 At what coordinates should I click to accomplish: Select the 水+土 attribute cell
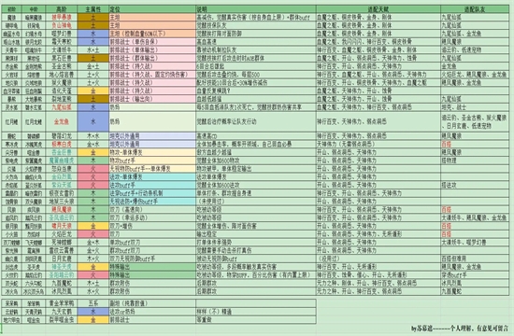93,49
